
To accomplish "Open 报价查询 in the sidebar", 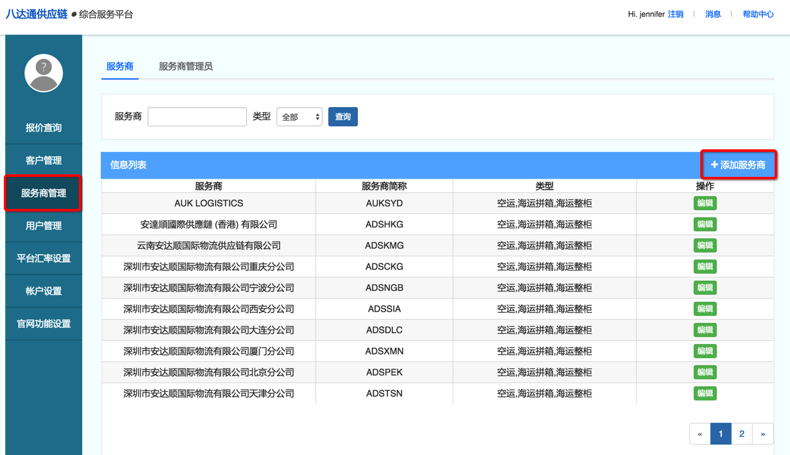I will click(x=44, y=128).
